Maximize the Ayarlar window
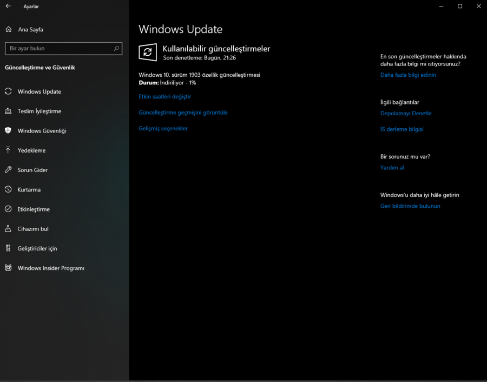This screenshot has width=487, height=382. [x=460, y=6]
